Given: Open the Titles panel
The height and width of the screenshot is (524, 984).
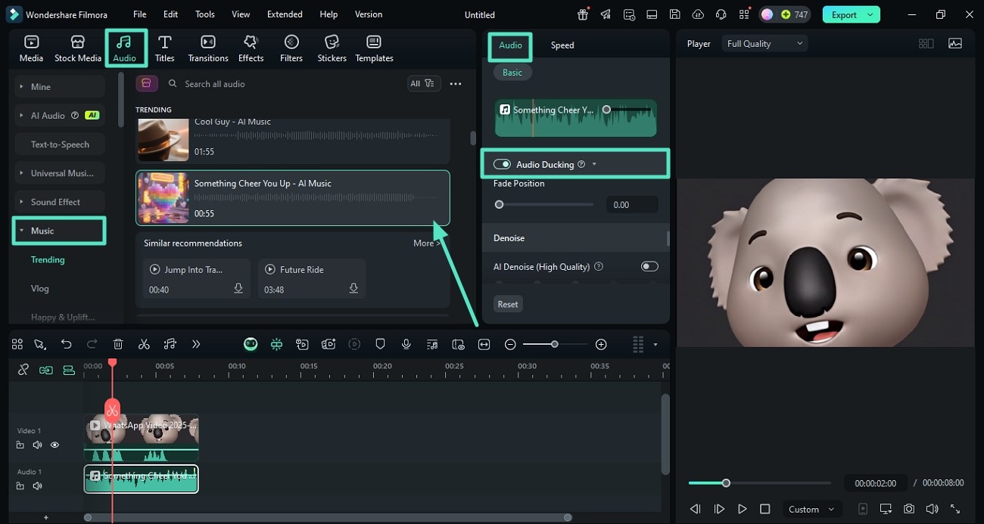Looking at the screenshot, I should coord(164,48).
